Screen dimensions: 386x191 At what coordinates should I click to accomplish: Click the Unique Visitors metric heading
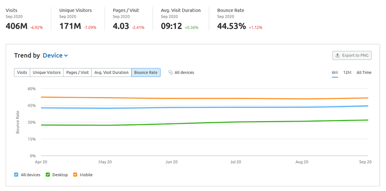[x=76, y=10]
